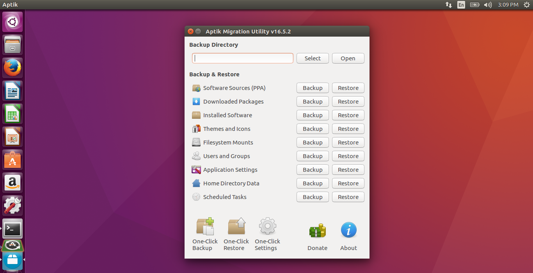Open the network indicator menu

pos(449,5)
